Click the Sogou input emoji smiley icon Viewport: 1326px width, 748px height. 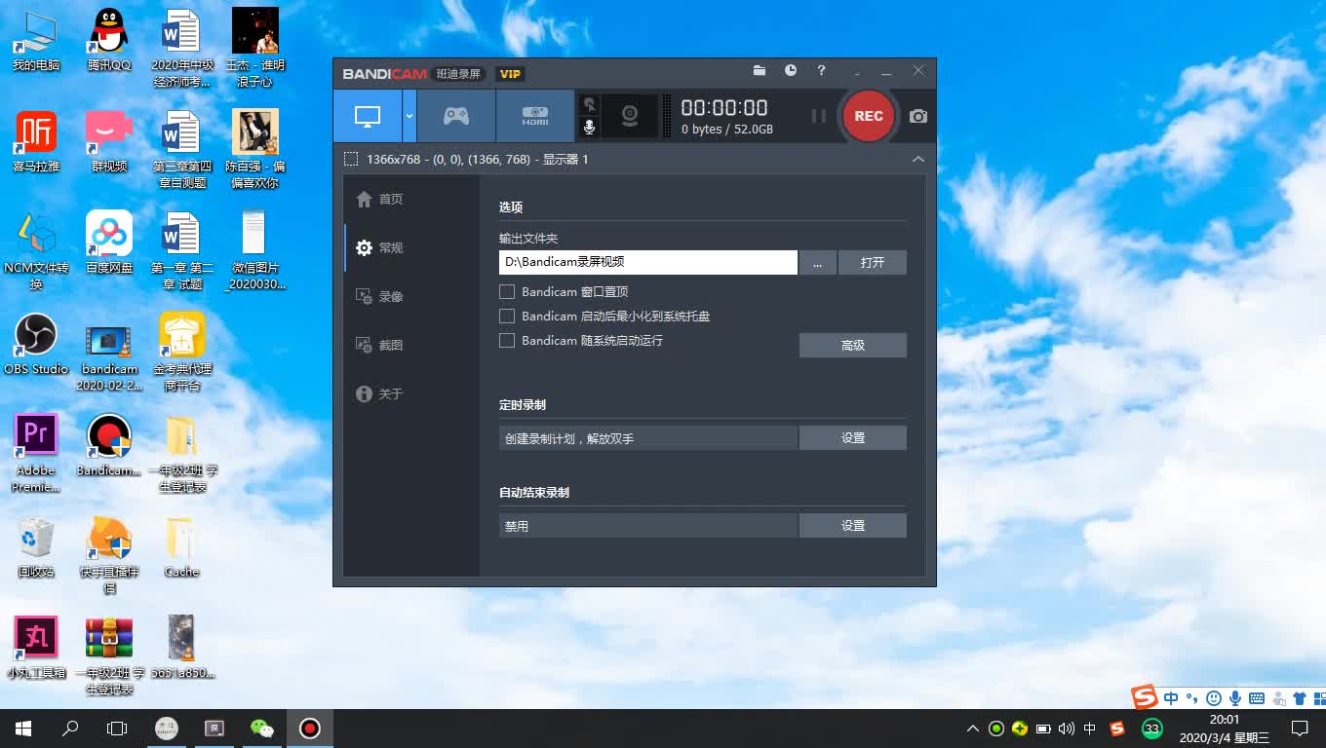click(x=1214, y=698)
